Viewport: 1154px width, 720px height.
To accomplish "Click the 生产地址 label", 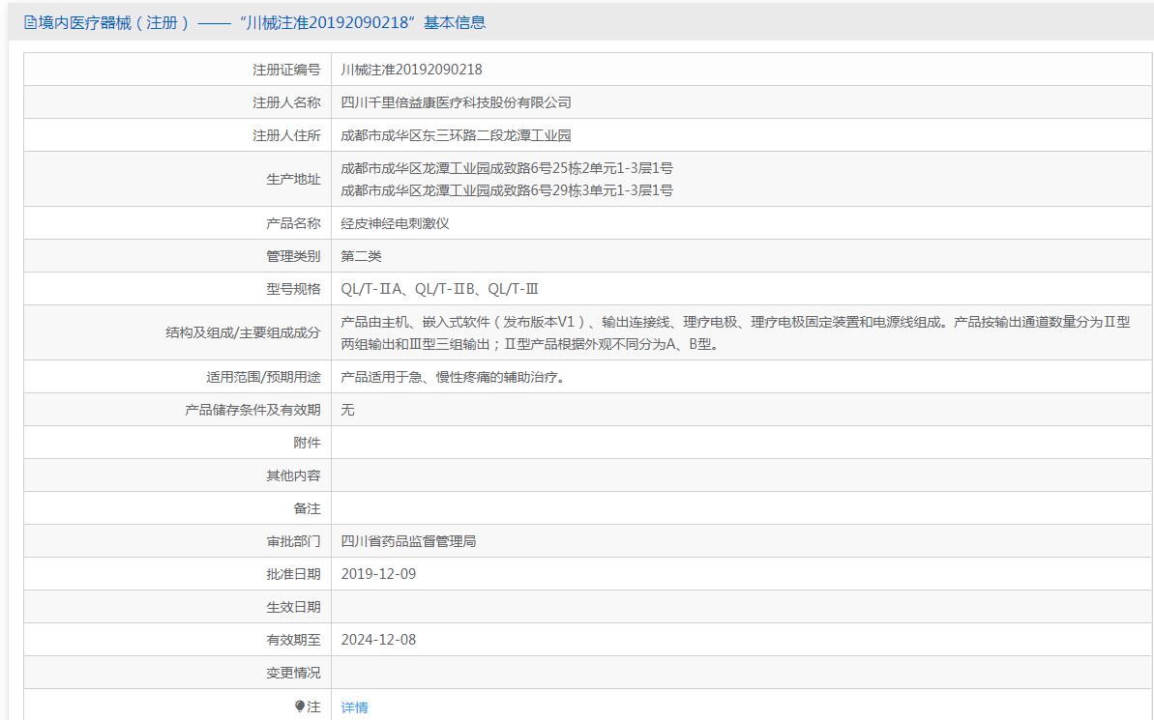I will 293,180.
